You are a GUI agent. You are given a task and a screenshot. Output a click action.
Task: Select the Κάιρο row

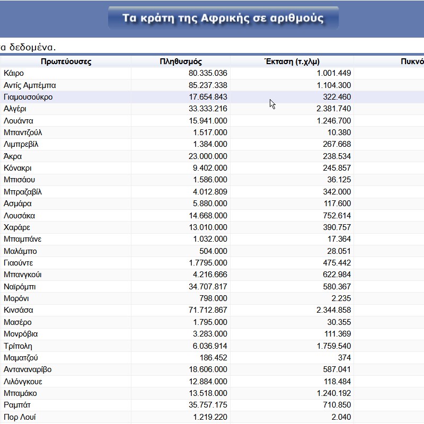(x=212, y=73)
